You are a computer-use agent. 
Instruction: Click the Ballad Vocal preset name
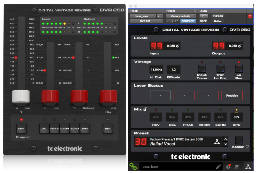[x=163, y=144]
